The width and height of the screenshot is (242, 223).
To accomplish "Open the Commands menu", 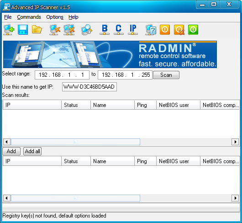I will point(29,17).
